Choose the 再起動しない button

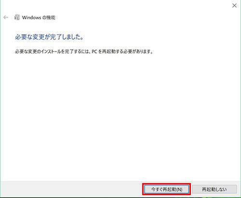pos(214,189)
